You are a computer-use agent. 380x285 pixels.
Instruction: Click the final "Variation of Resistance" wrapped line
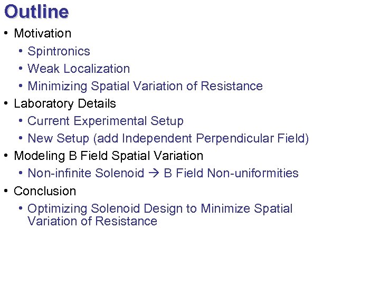(92, 221)
